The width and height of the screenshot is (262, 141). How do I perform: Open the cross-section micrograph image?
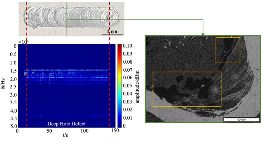203,79
